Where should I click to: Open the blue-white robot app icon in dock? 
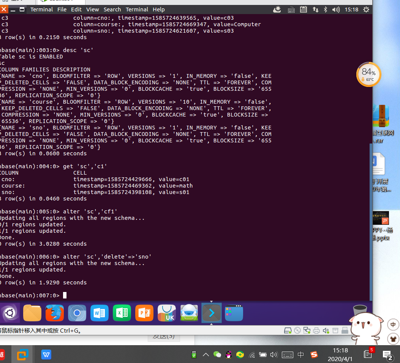[189, 313]
